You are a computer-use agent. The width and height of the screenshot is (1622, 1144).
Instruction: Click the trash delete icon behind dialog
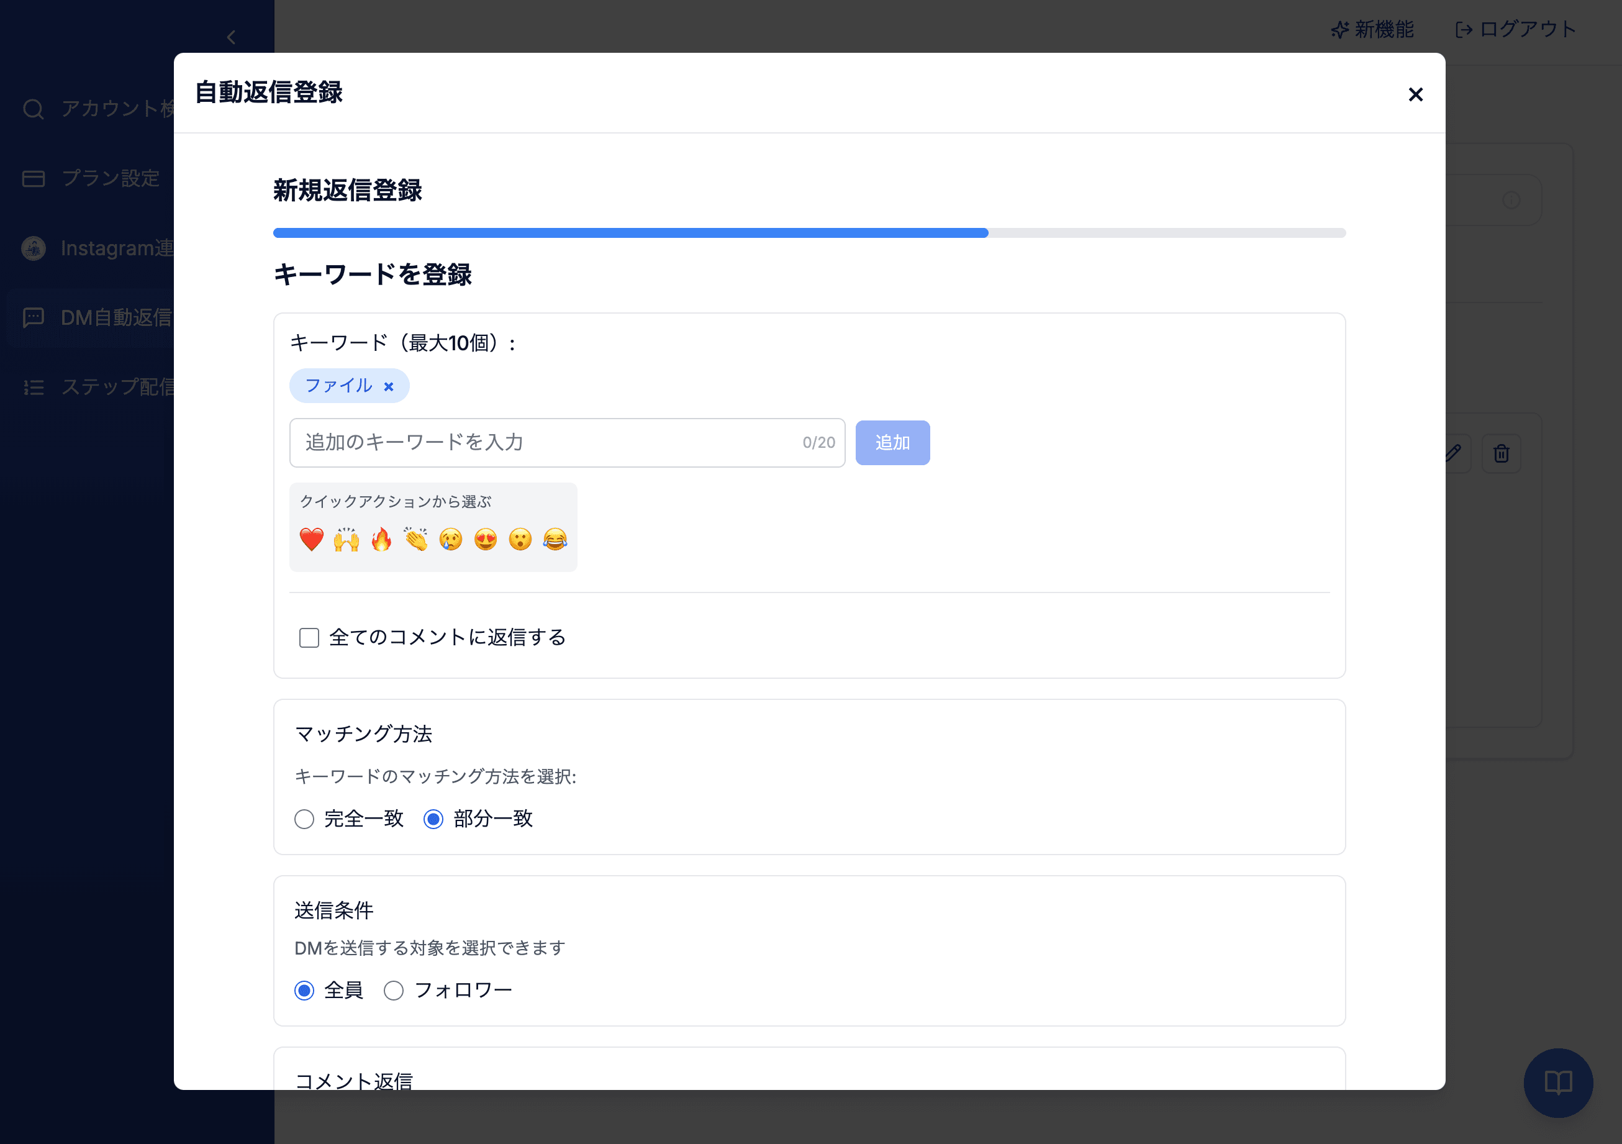coord(1501,453)
